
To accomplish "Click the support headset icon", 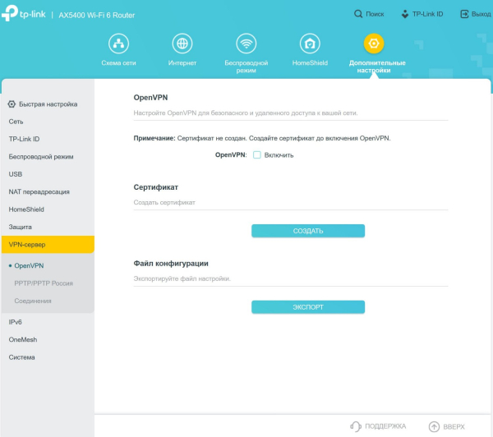I will [x=356, y=426].
